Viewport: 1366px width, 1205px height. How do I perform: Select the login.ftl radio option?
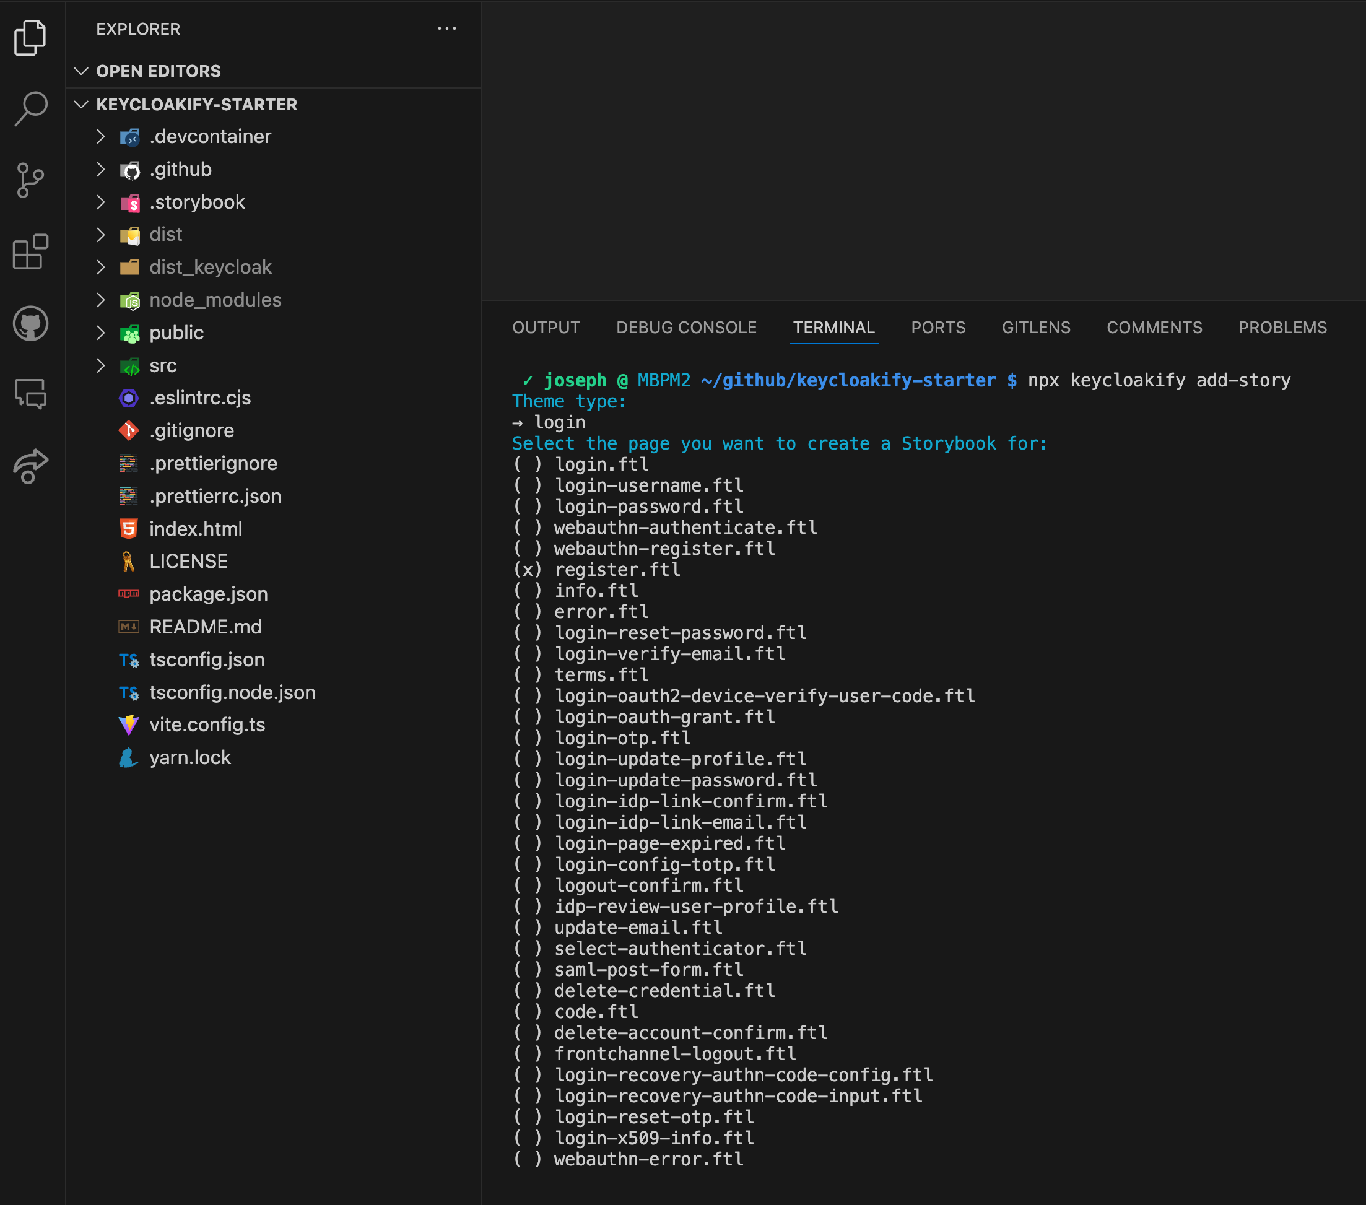point(528,464)
